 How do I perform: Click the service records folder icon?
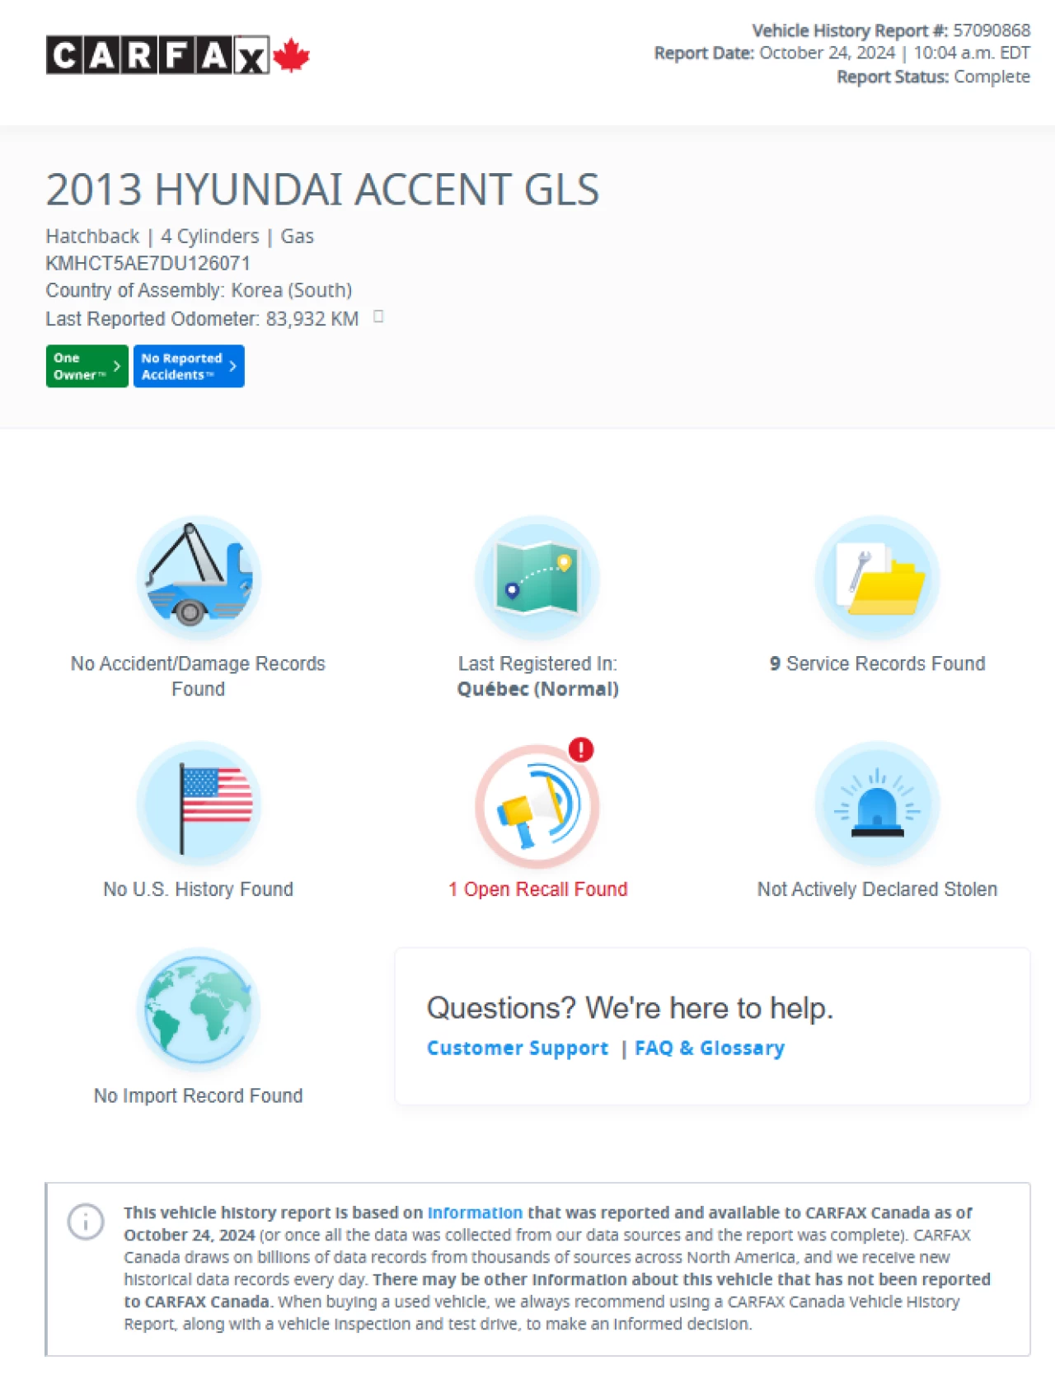(877, 578)
